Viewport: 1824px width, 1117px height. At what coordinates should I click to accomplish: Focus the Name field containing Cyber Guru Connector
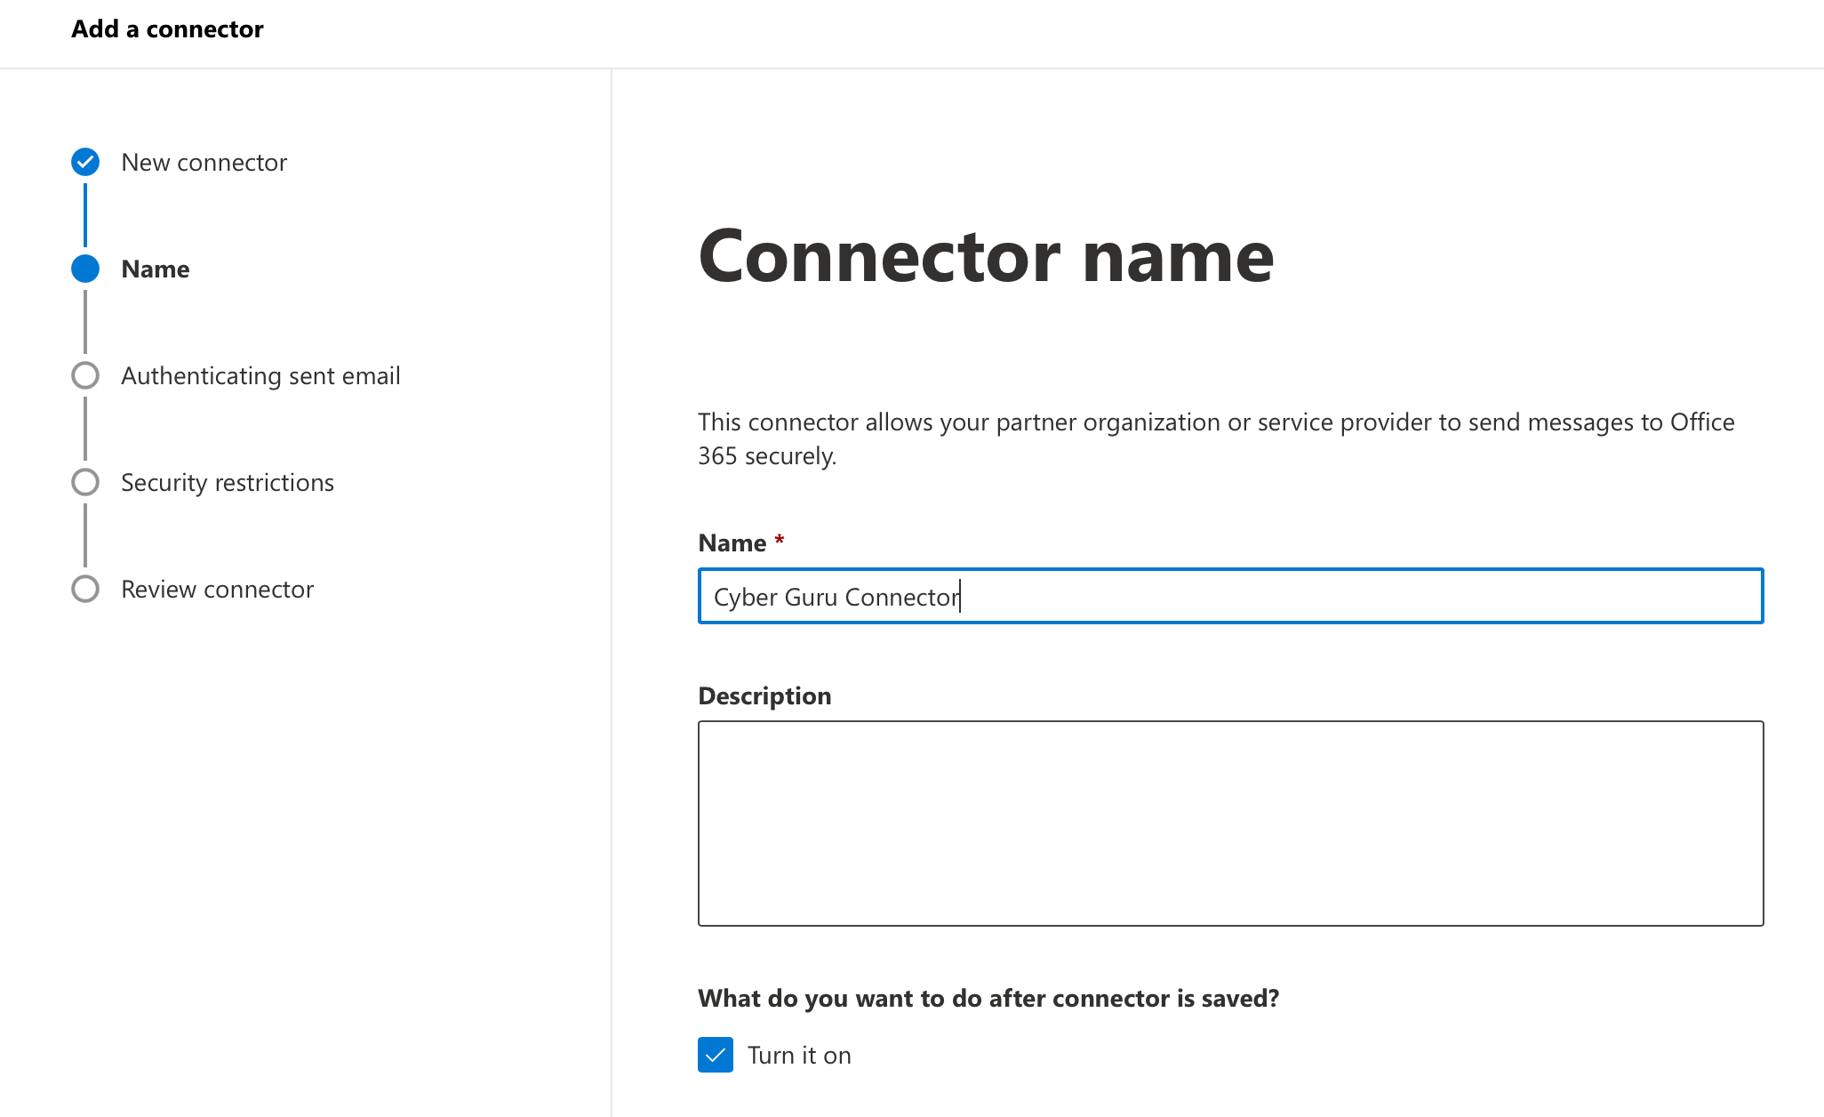1230,596
